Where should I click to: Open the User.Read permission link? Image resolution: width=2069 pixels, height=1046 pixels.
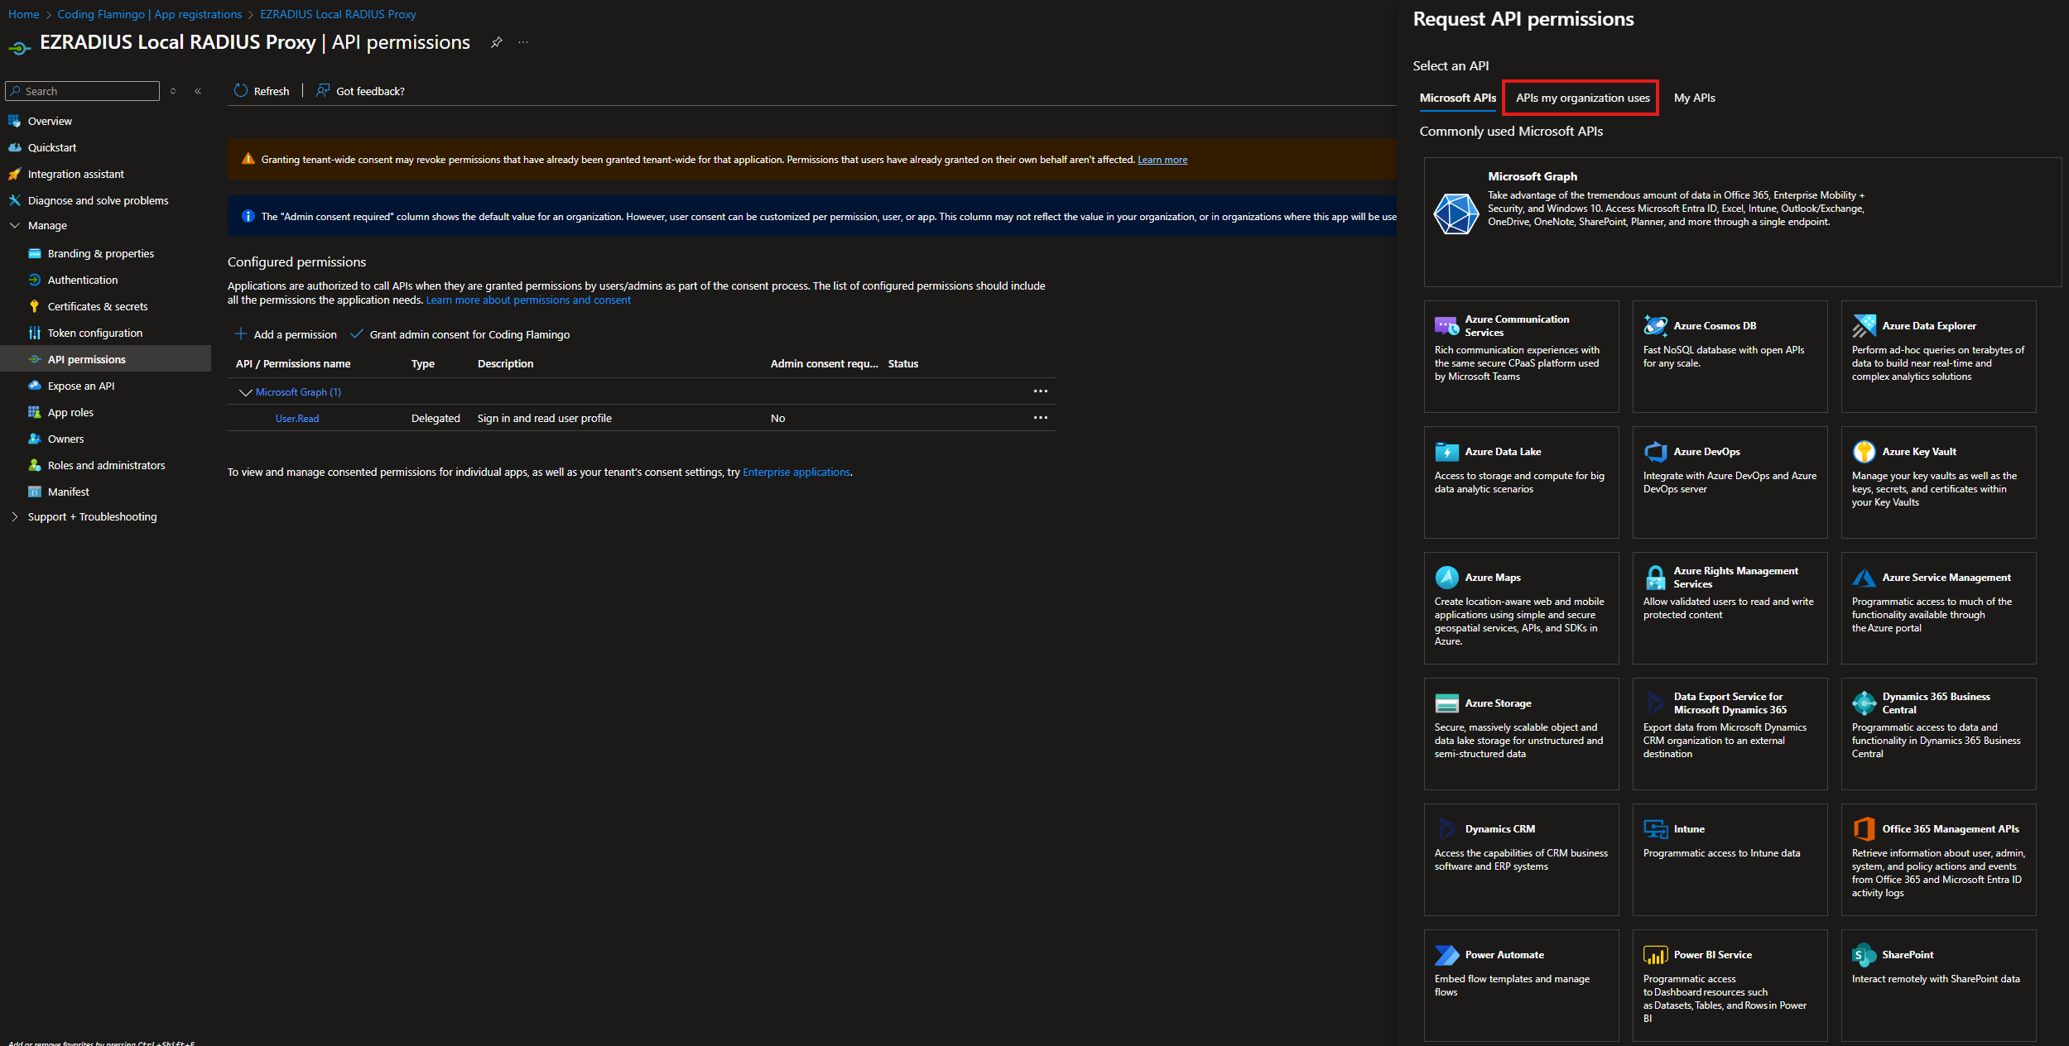(297, 419)
